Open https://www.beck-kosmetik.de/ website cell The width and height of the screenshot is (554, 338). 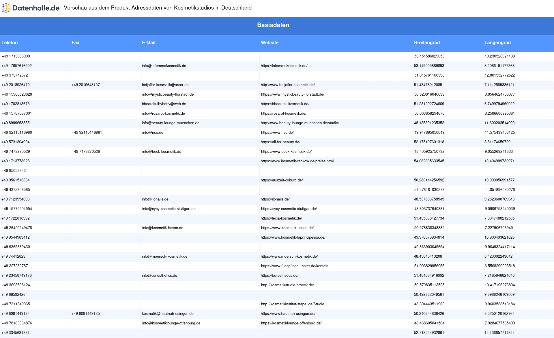point(286,152)
